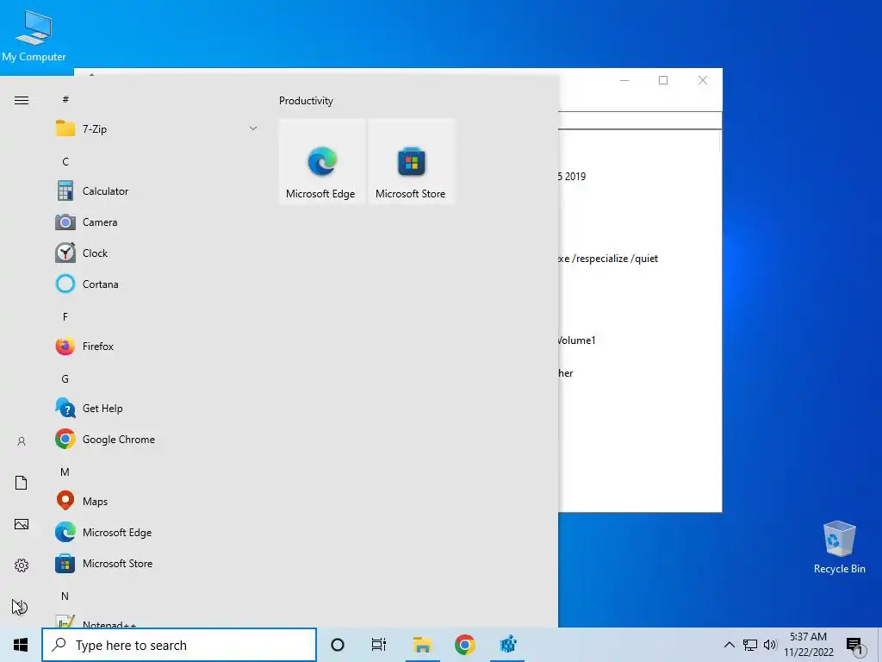
Task: Click the Microsoft Store Productivity tile
Action: coord(411,161)
